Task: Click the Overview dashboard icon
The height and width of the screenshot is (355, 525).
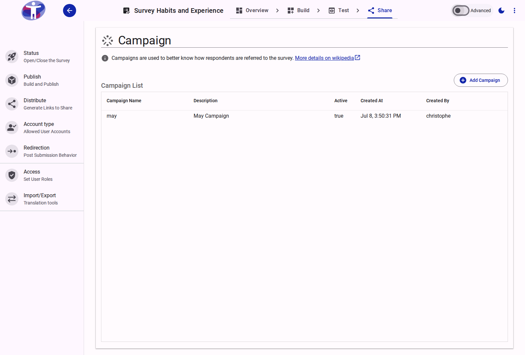Action: click(239, 11)
